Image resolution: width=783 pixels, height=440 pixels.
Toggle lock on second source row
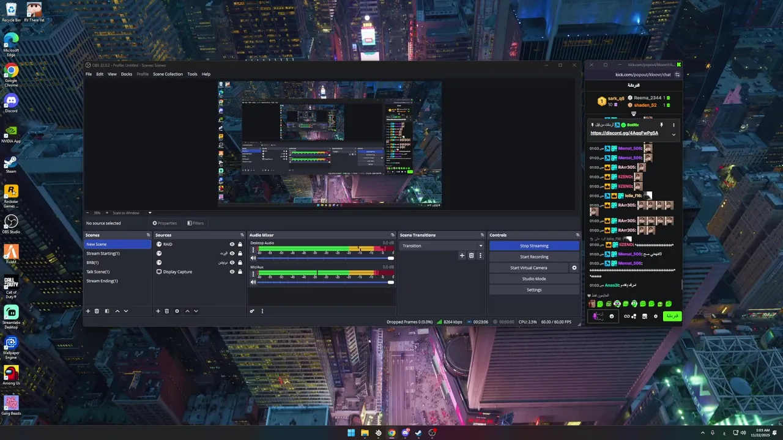[x=240, y=254]
